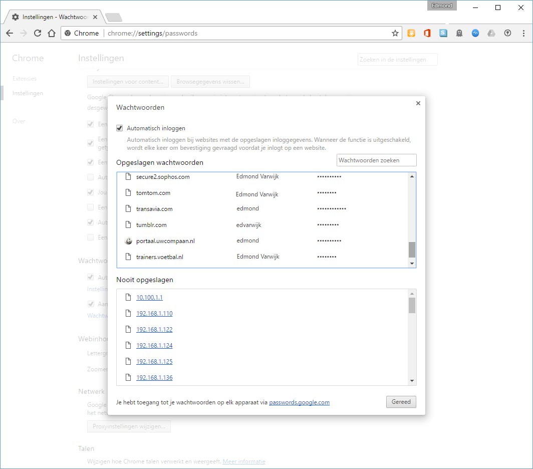The height and width of the screenshot is (469, 533).
Task: Click the grey Drive-like extension icon
Action: [x=491, y=33]
